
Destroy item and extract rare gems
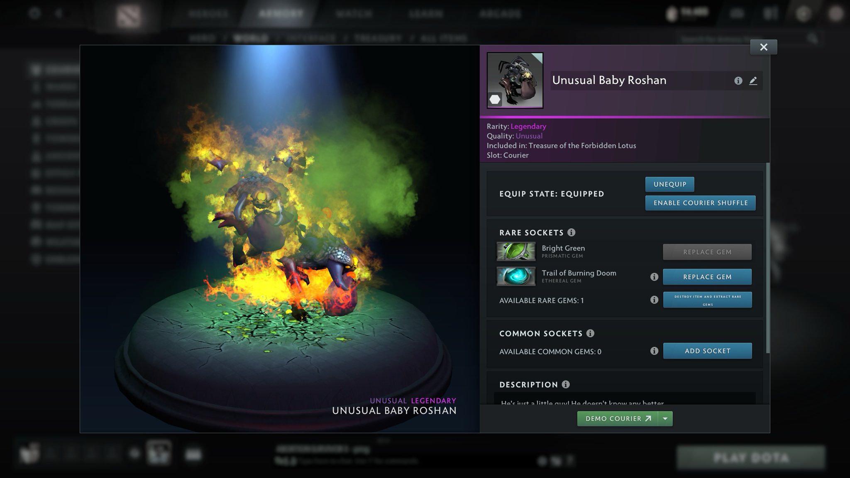707,300
